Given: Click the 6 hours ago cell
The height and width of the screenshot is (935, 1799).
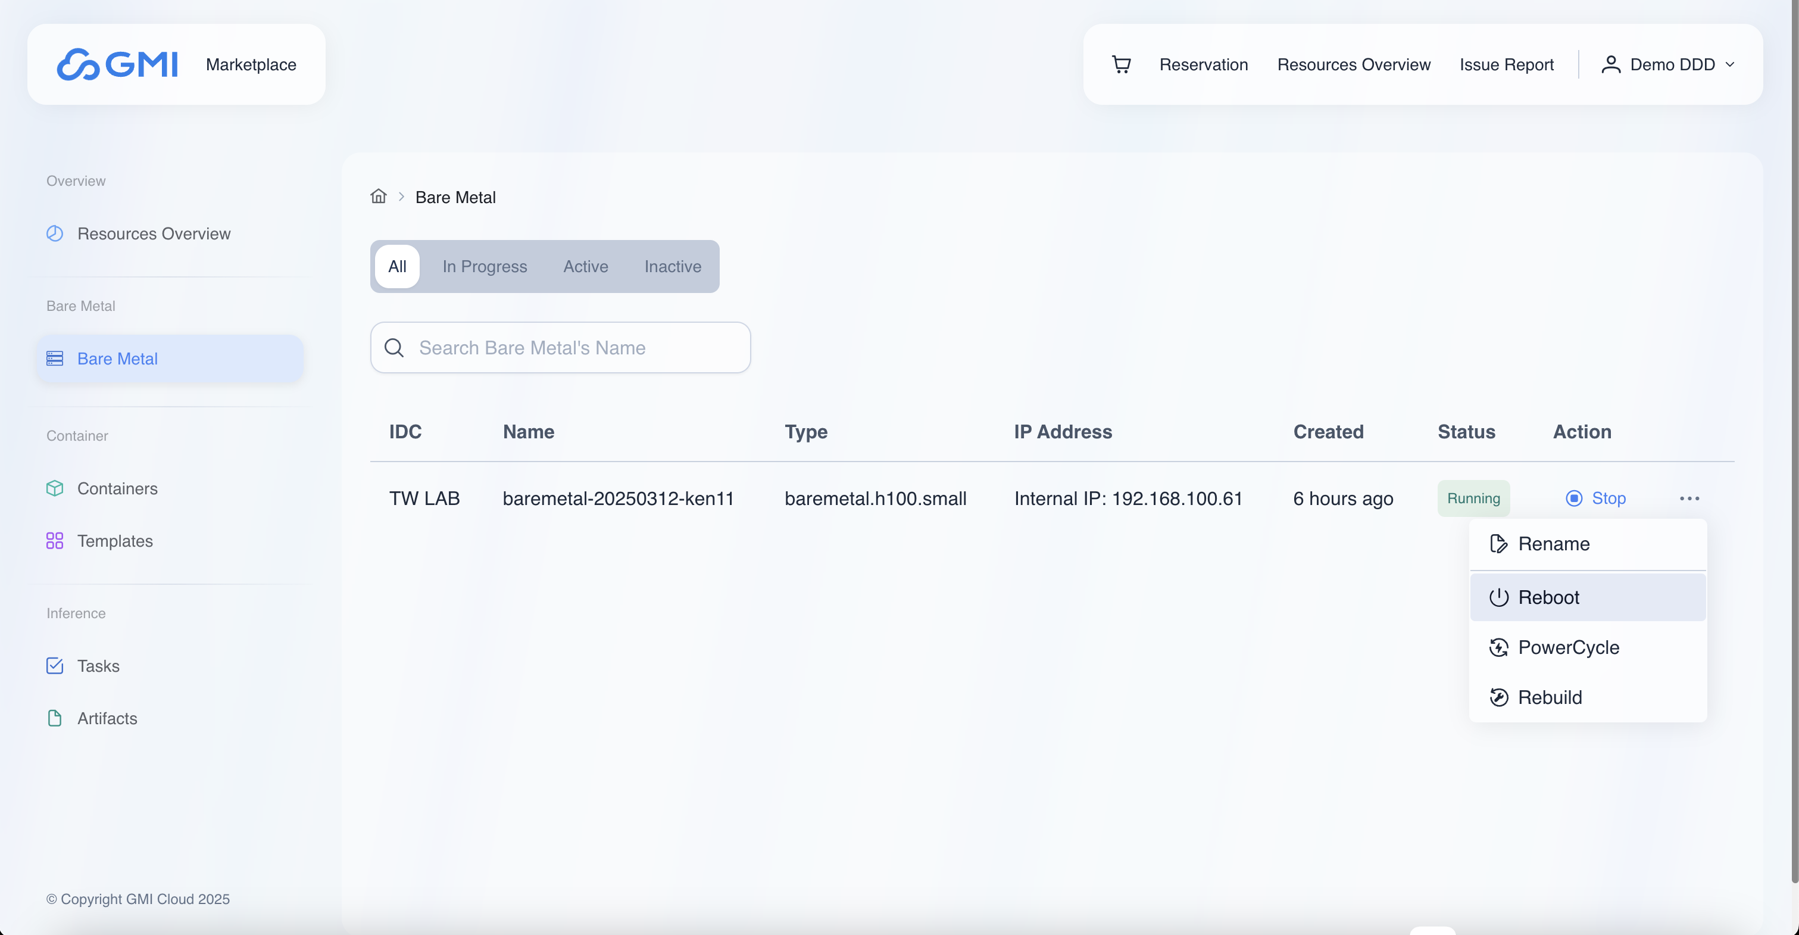Looking at the screenshot, I should pyautogui.click(x=1342, y=498).
